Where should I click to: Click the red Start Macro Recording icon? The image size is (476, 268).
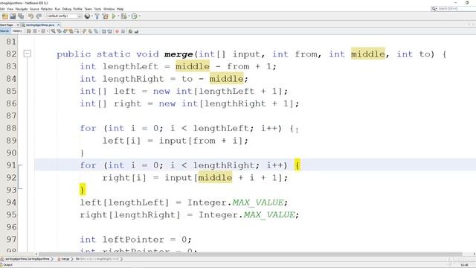coord(117,31)
